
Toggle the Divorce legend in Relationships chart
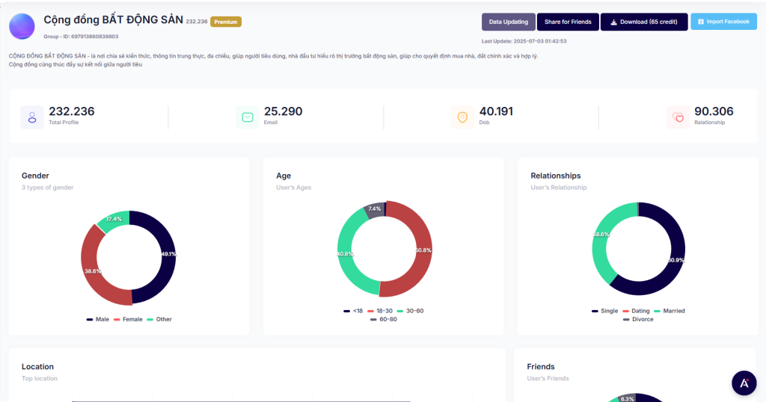tap(639, 319)
